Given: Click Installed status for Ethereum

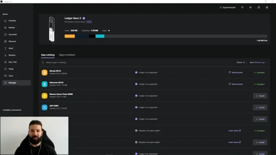Looking at the screenshot, I should 259,84.
